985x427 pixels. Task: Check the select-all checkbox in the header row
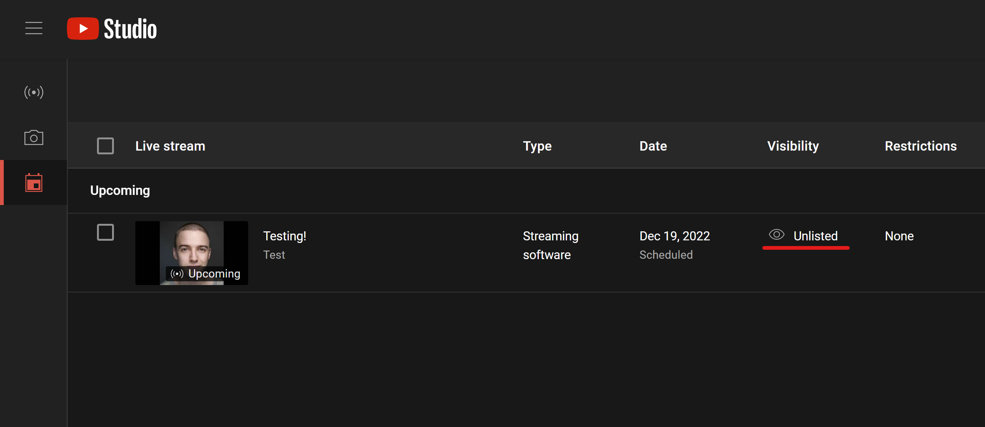[105, 145]
